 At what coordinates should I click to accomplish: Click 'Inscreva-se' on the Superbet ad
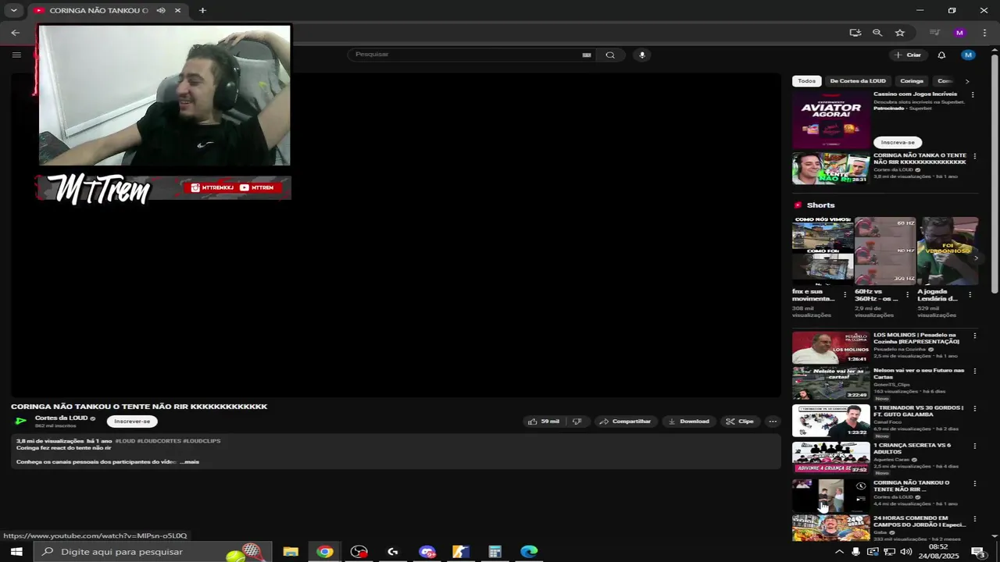click(x=898, y=142)
